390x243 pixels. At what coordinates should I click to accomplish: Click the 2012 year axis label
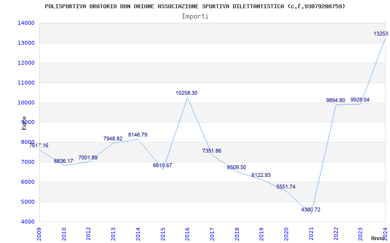tap(89, 234)
